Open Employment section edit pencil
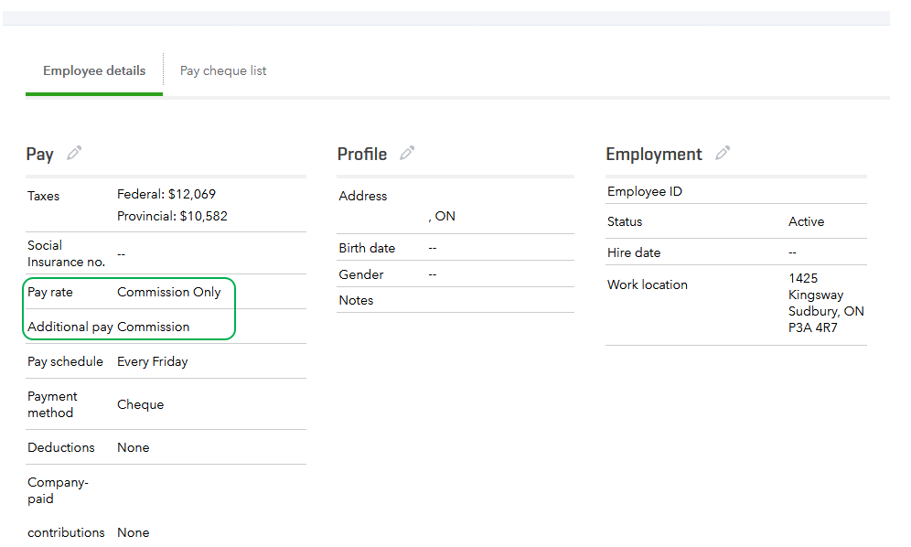This screenshot has height=547, width=911. pyautogui.click(x=723, y=154)
